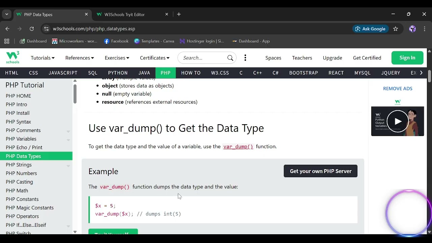Select BOOTSTRAP in topic bar
The height and width of the screenshot is (243, 432).
click(x=303, y=73)
